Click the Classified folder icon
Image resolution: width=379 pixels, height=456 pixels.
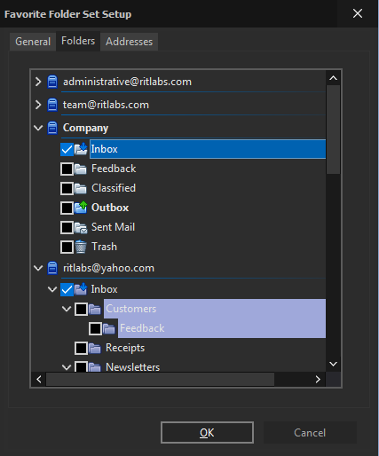(81, 188)
